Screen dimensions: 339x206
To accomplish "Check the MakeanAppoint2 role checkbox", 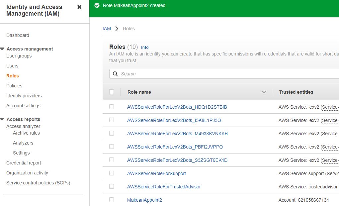I will tap(112, 200).
